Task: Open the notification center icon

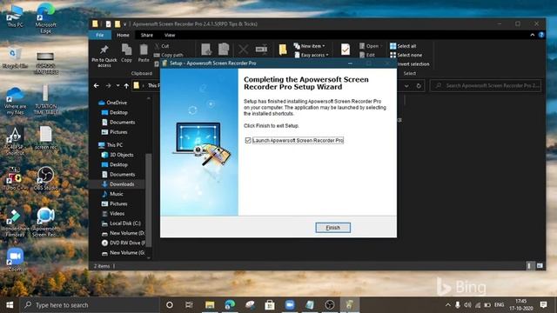Action: (543, 305)
